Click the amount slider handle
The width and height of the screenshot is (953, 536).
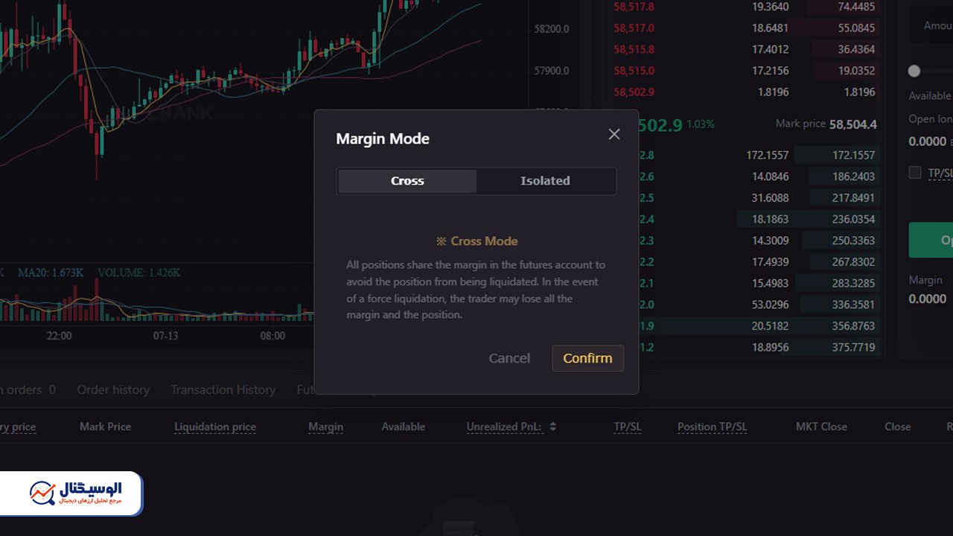pyautogui.click(x=914, y=71)
